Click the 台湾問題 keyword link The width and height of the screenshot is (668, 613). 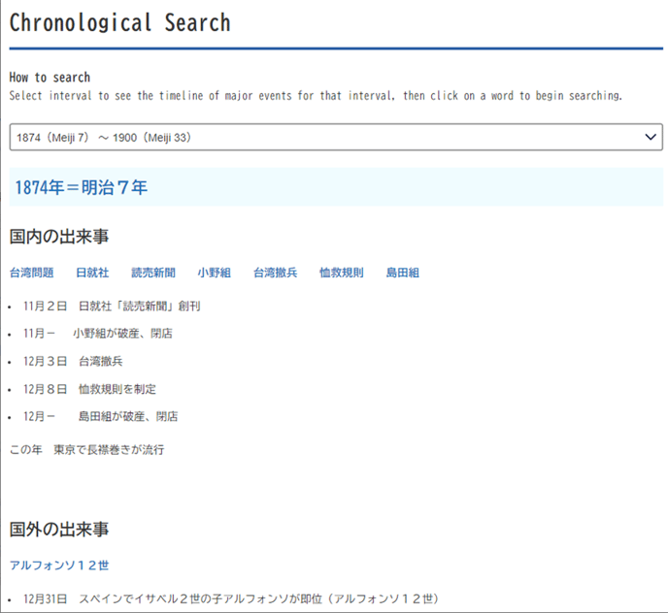coord(32,273)
